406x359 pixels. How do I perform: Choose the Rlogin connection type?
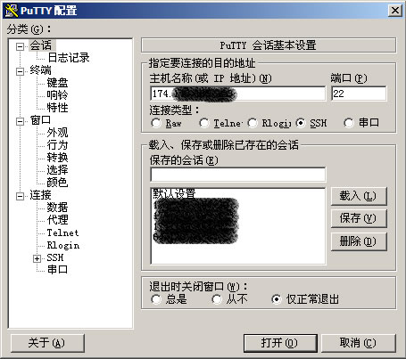(253, 123)
